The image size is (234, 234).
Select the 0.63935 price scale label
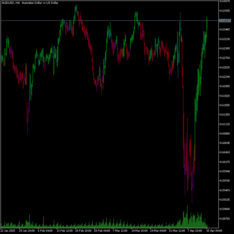[225, 11]
